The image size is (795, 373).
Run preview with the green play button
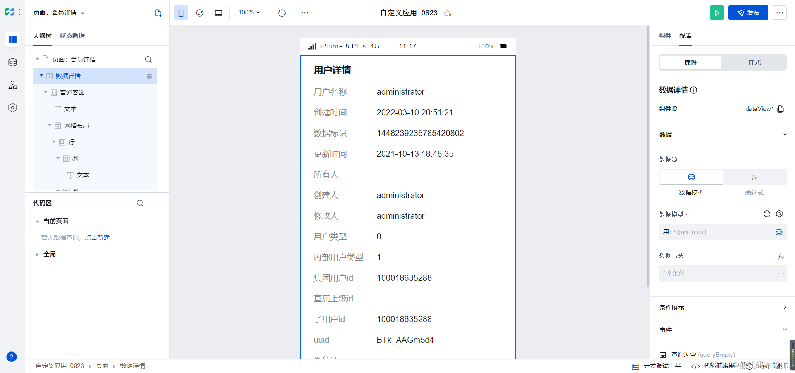pos(717,13)
